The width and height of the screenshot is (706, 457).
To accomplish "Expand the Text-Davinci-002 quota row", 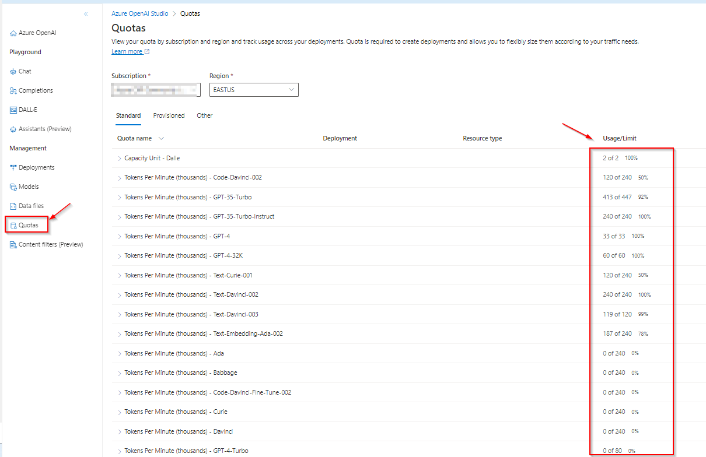I will [x=120, y=295].
